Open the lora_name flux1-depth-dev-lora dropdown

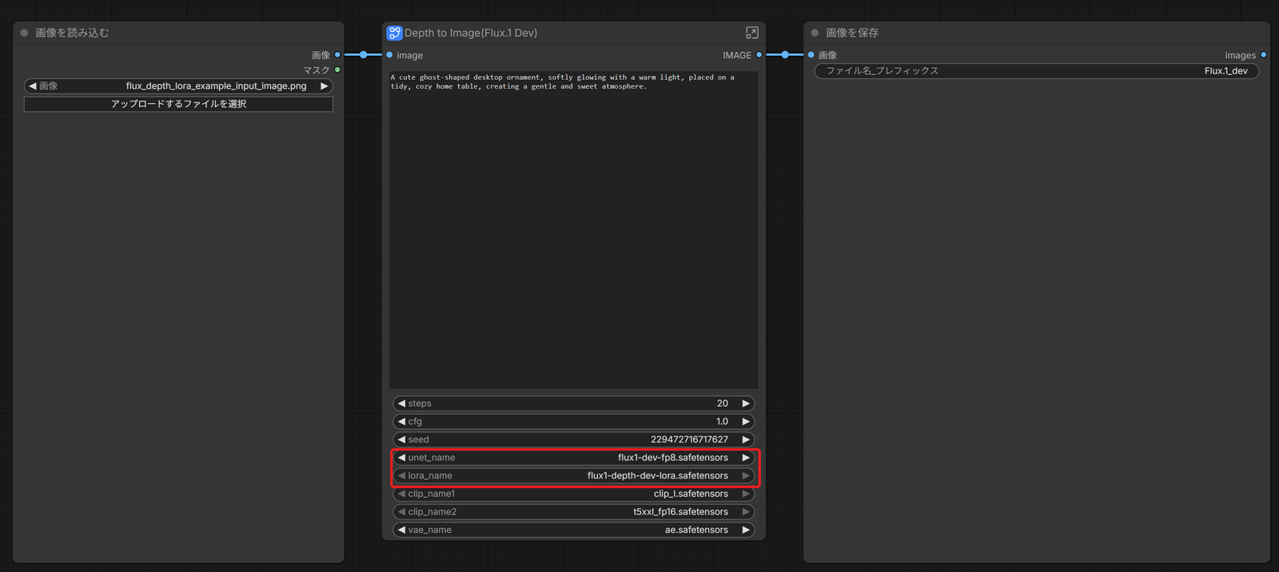point(574,475)
